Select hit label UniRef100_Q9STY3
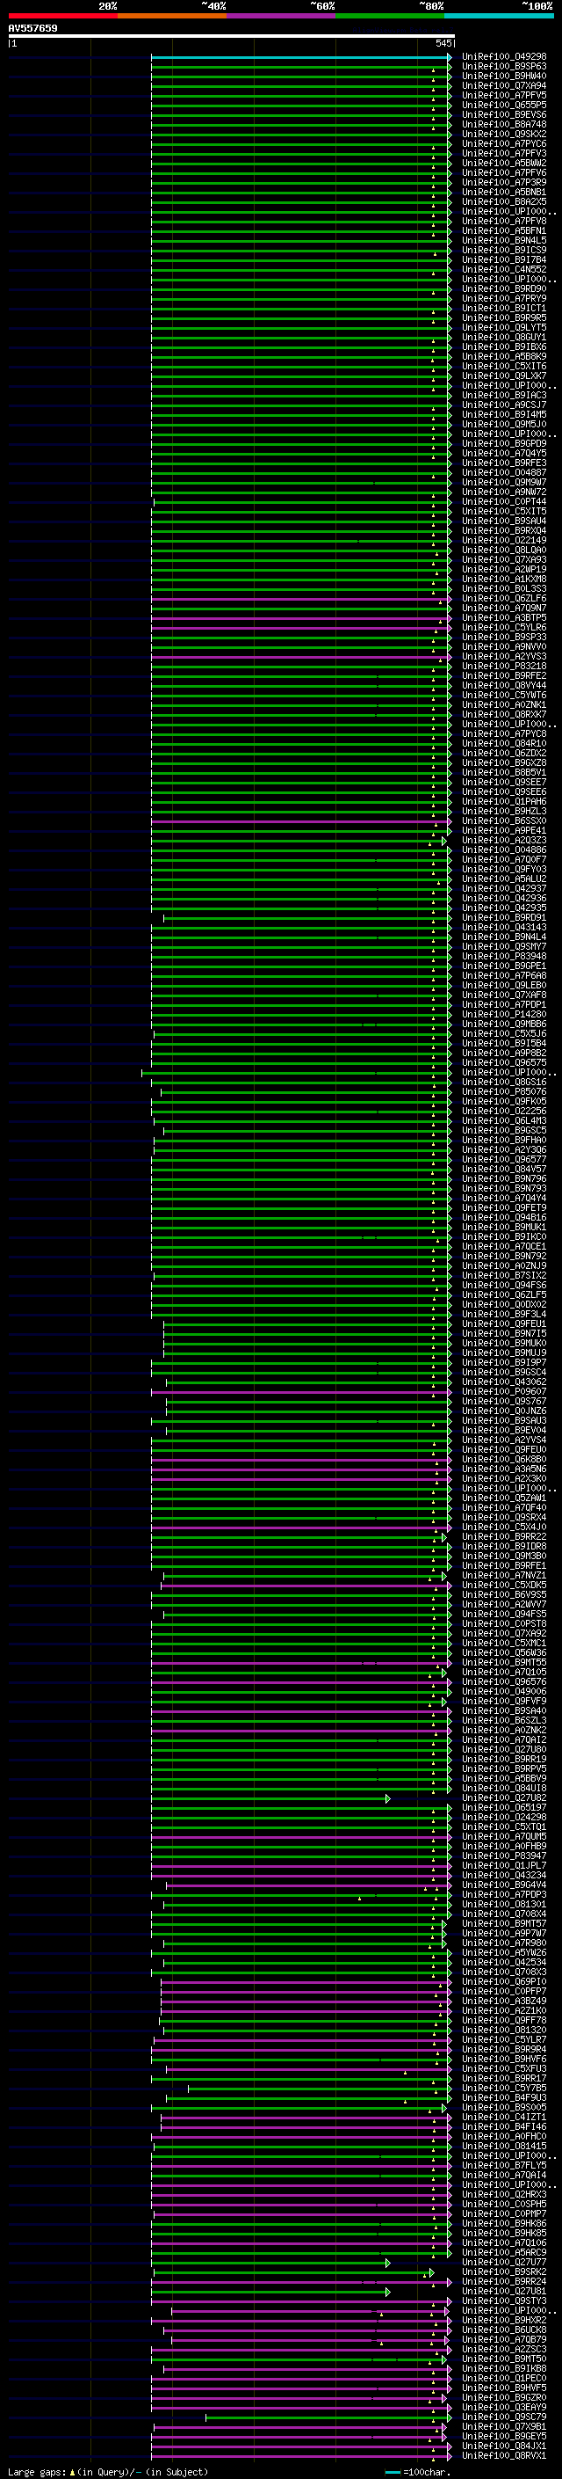Image resolution: width=562 pixels, height=2479 pixels. pyautogui.click(x=504, y=2300)
